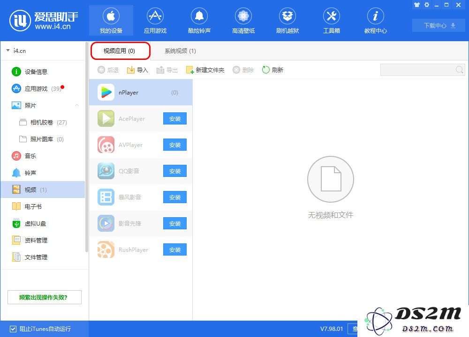The width and height of the screenshot is (469, 337).
Task: Select nPlayer in app list
Action: tap(141, 93)
